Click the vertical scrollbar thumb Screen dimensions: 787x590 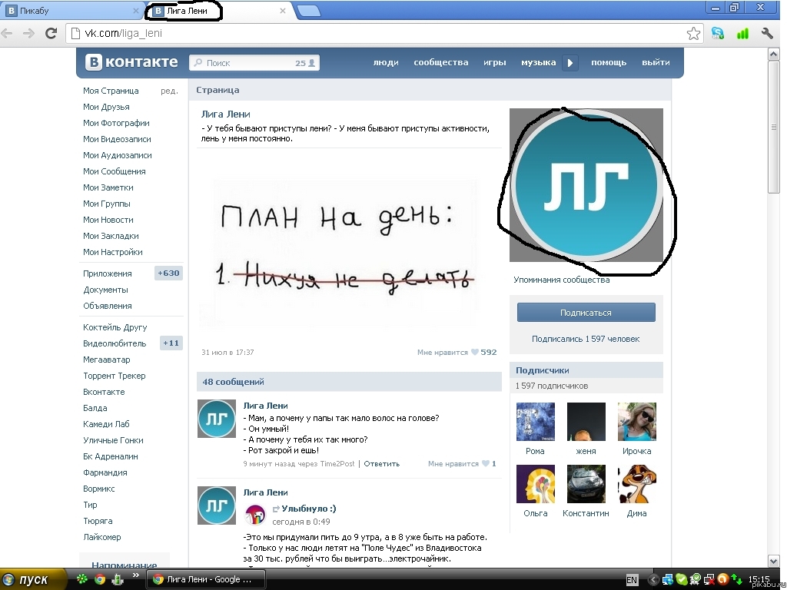tap(773, 128)
